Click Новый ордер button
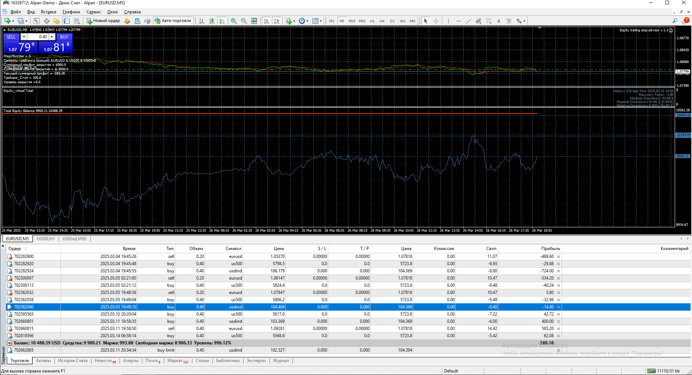Screen dimensions: 692x375 coord(103,21)
